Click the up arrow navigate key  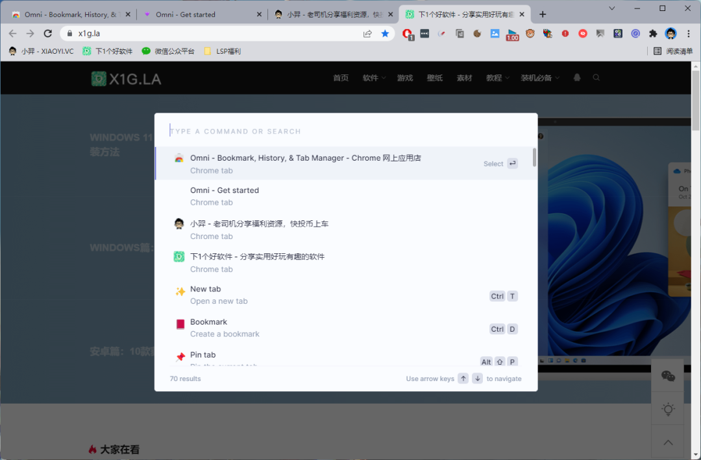point(463,378)
